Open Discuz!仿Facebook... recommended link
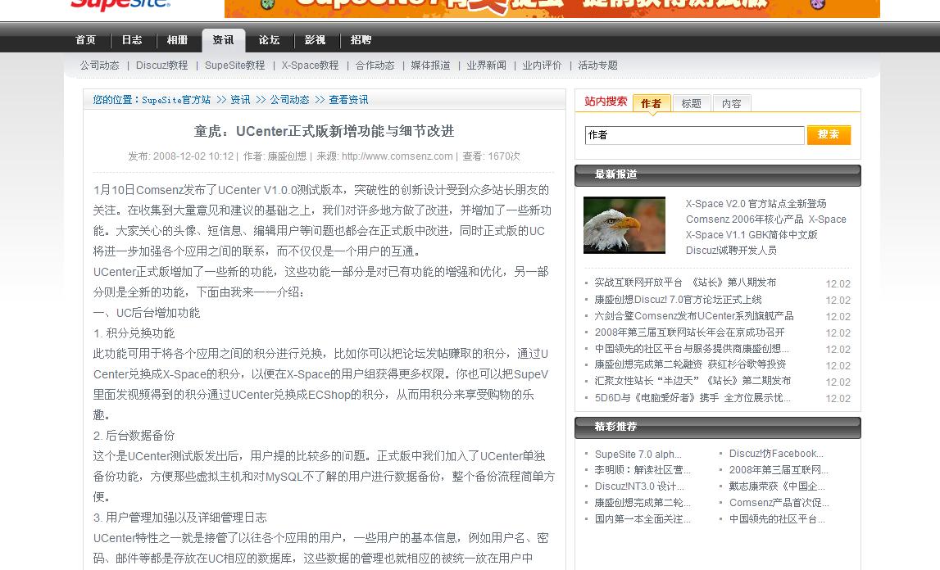 pyautogui.click(x=776, y=454)
